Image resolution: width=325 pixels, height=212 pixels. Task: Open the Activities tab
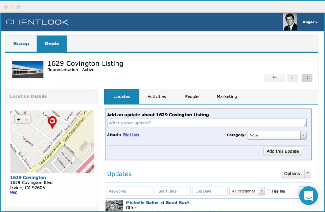157,97
